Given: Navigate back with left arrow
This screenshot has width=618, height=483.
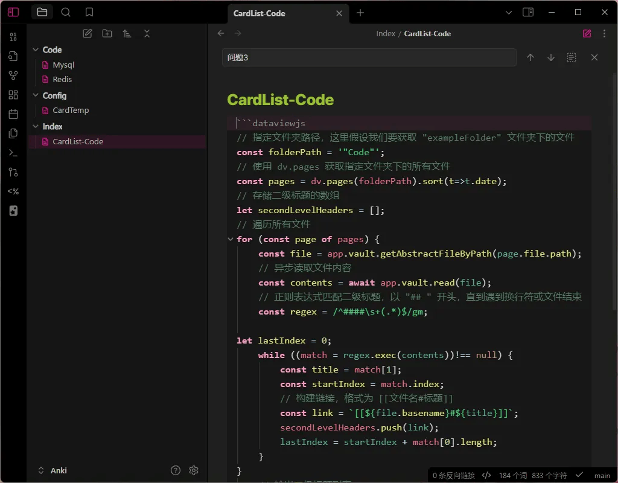Looking at the screenshot, I should (x=221, y=34).
